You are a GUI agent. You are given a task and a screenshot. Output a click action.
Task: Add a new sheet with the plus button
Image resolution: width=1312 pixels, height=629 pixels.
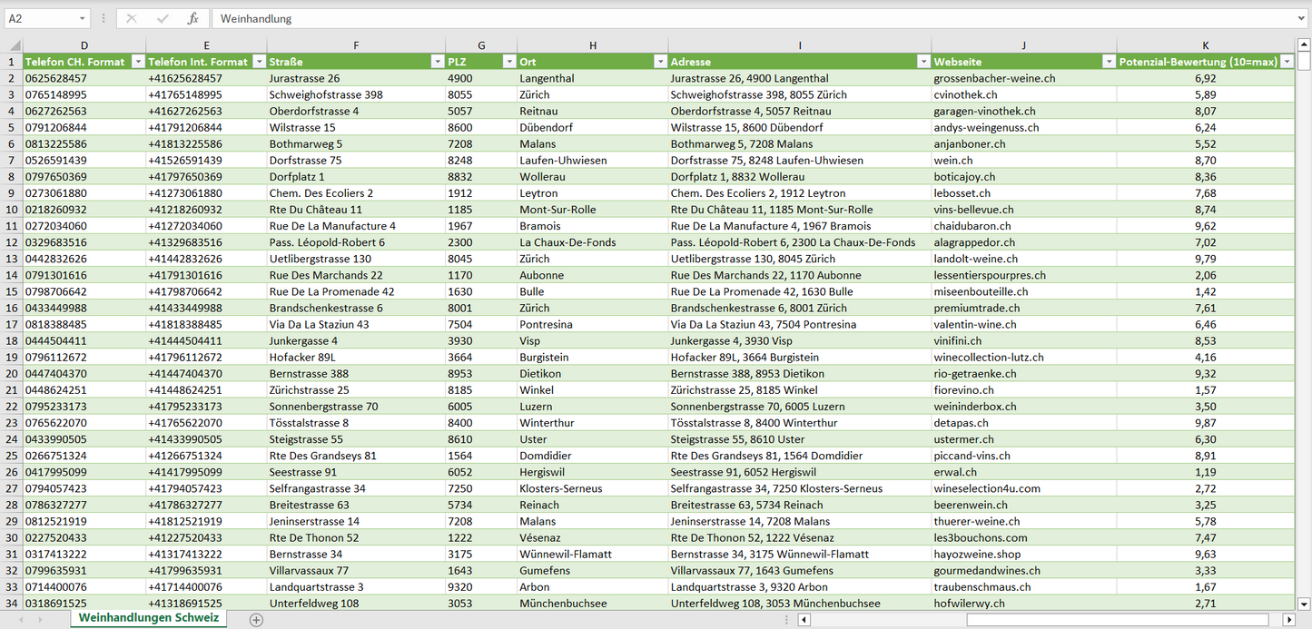click(x=256, y=619)
